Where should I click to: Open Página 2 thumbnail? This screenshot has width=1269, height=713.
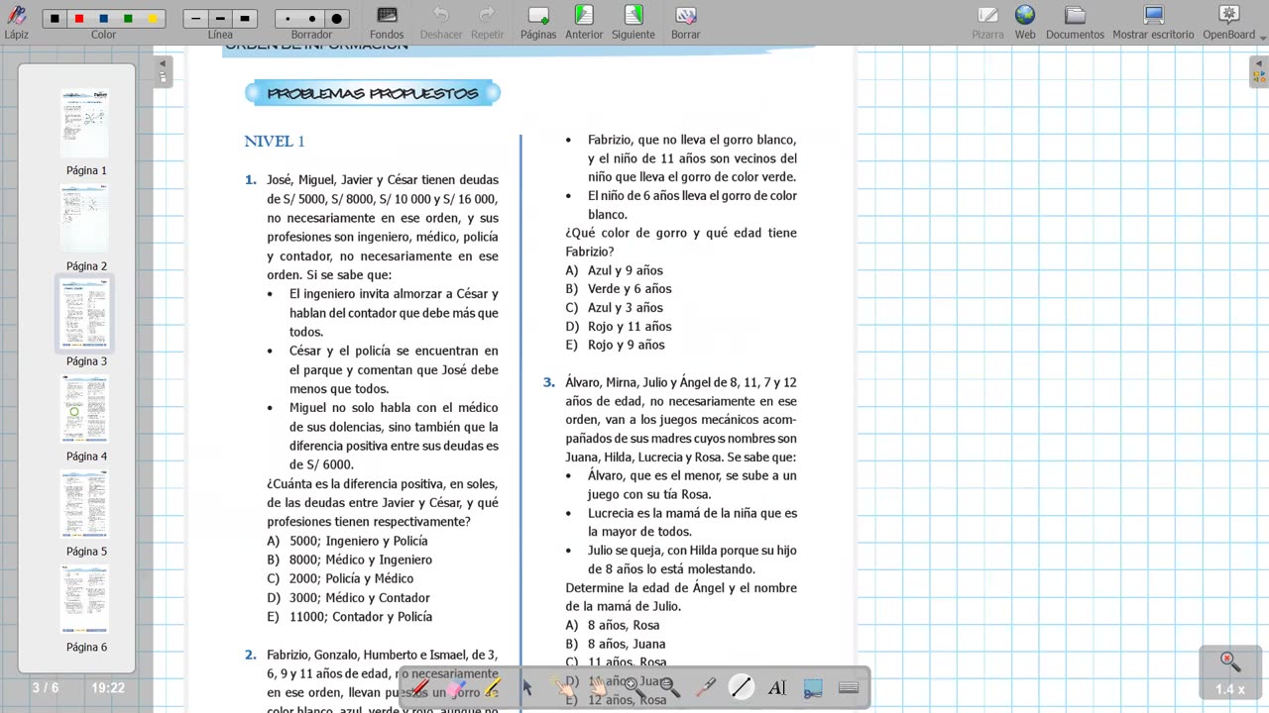click(85, 219)
